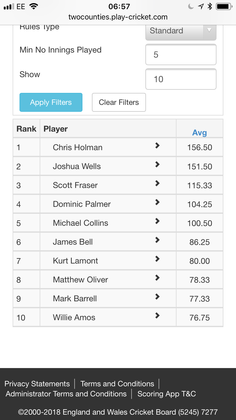This screenshot has width=236, height=420.
Task: Tap the arrow next to Willie Amos
Action: point(157,315)
